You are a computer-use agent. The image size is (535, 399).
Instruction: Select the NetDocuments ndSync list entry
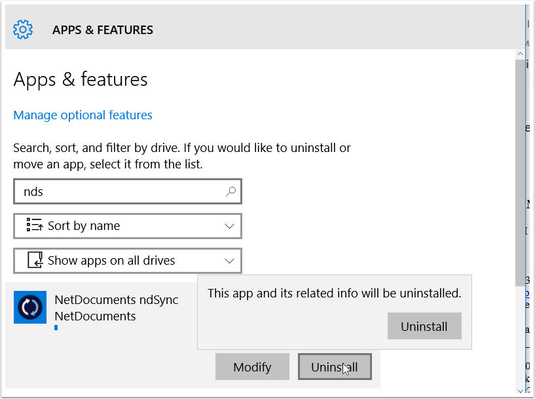pos(117,299)
